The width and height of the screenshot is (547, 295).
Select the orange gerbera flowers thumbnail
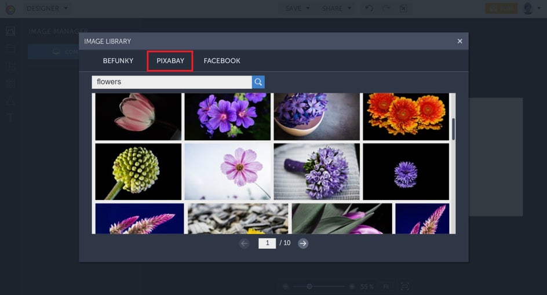(x=406, y=116)
